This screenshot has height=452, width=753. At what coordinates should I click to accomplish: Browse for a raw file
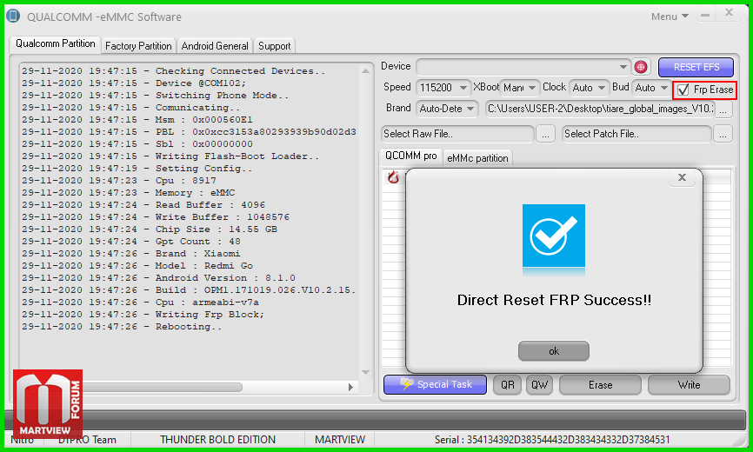tap(545, 134)
